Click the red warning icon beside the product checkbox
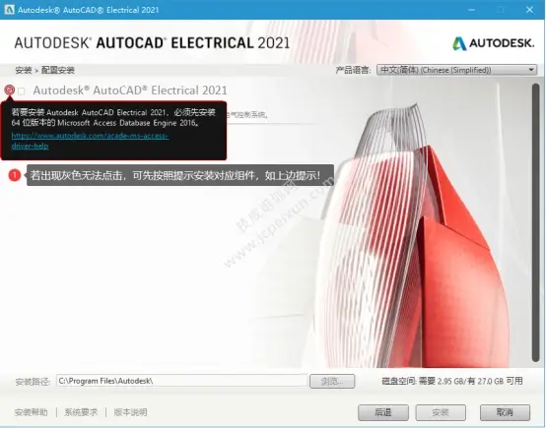The height and width of the screenshot is (428, 546). point(10,91)
